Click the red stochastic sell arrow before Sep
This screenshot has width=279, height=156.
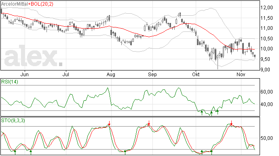[x=149, y=123]
